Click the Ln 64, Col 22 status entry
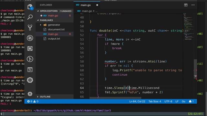This screenshot has height=116, width=207. click(137, 101)
